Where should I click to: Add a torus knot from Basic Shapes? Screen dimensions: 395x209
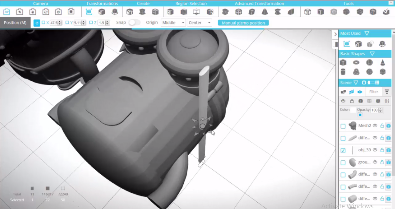[x=356, y=72]
